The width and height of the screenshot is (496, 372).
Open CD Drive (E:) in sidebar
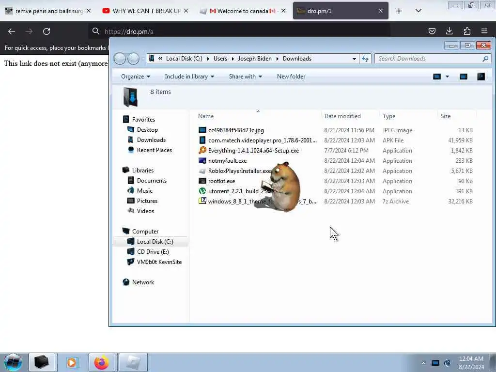[153, 252]
